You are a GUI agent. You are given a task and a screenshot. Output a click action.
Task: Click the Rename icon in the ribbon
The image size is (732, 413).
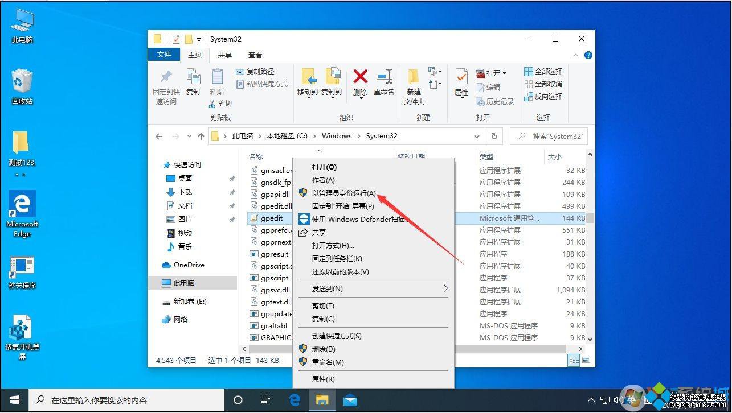[x=384, y=77]
